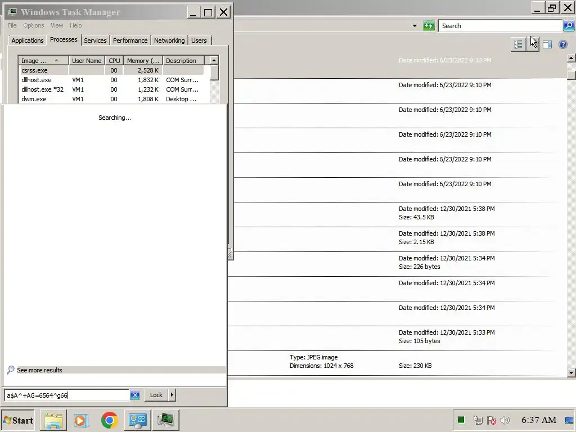Select the JPEG image 1024 x 768 row
The width and height of the screenshot is (576, 432).
(397, 363)
